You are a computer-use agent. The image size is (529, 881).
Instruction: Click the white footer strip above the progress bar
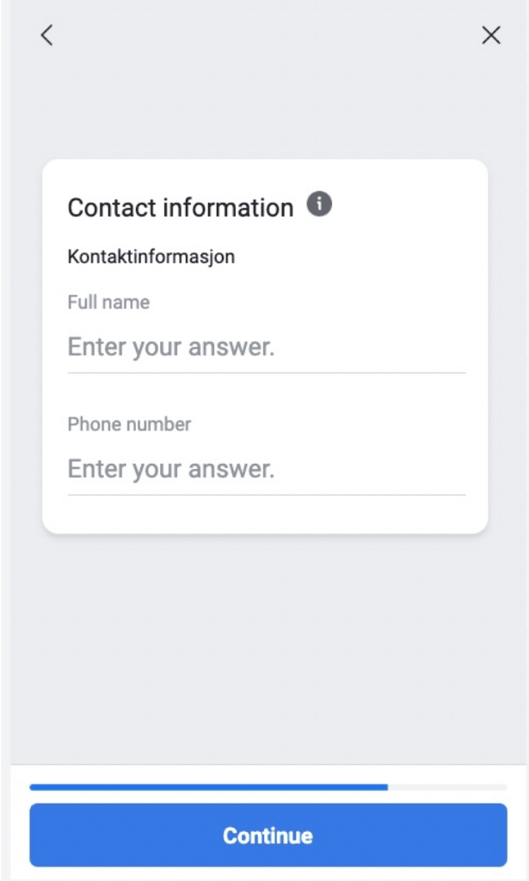coord(265,773)
